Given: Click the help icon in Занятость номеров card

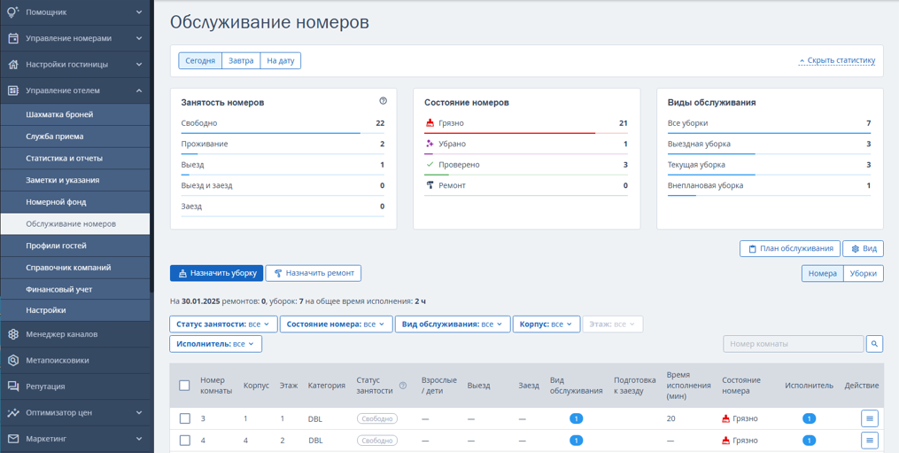Looking at the screenshot, I should 383,101.
